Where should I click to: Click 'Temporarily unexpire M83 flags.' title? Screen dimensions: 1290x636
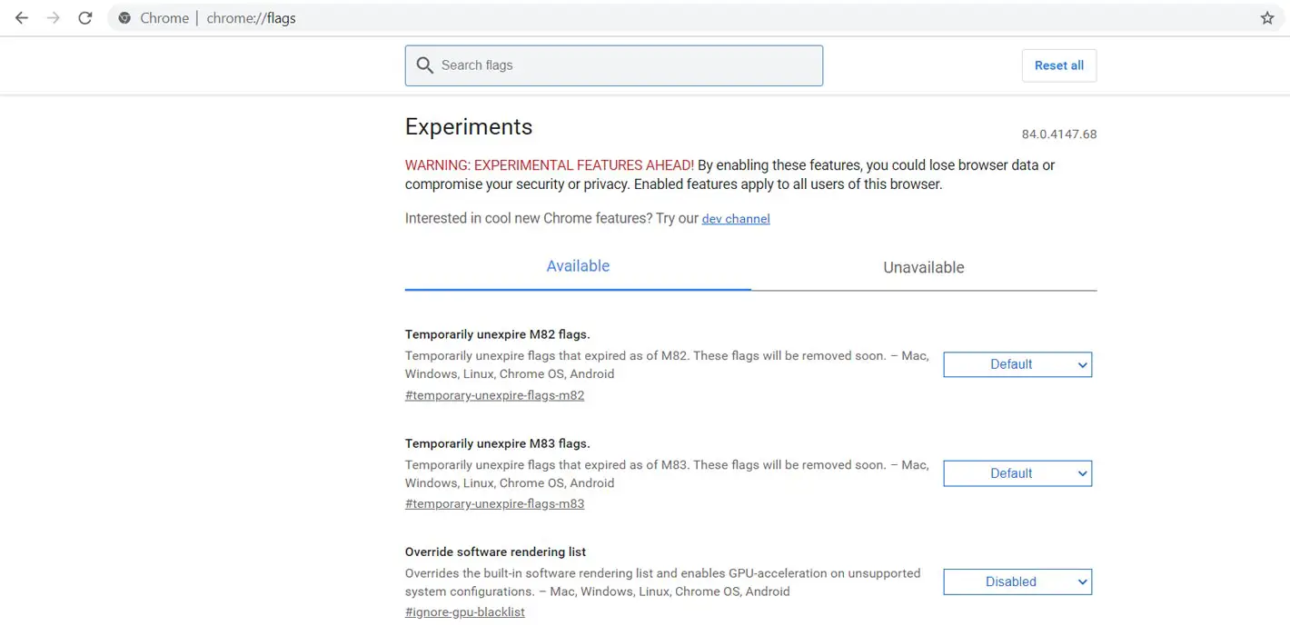pos(498,443)
